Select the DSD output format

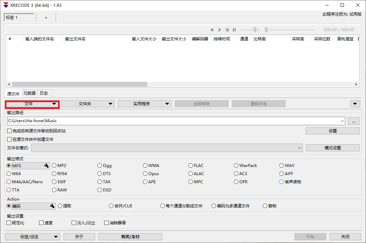(x=104, y=190)
